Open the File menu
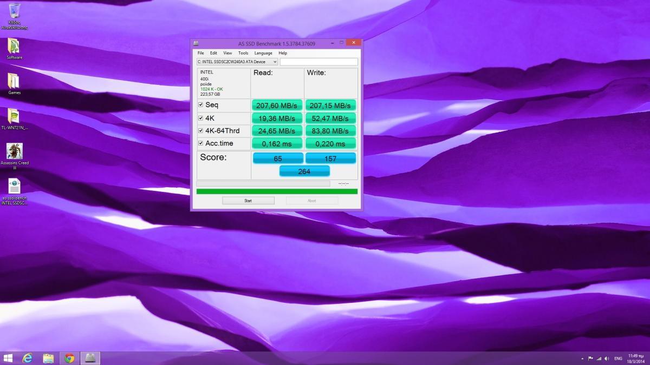 click(x=200, y=53)
